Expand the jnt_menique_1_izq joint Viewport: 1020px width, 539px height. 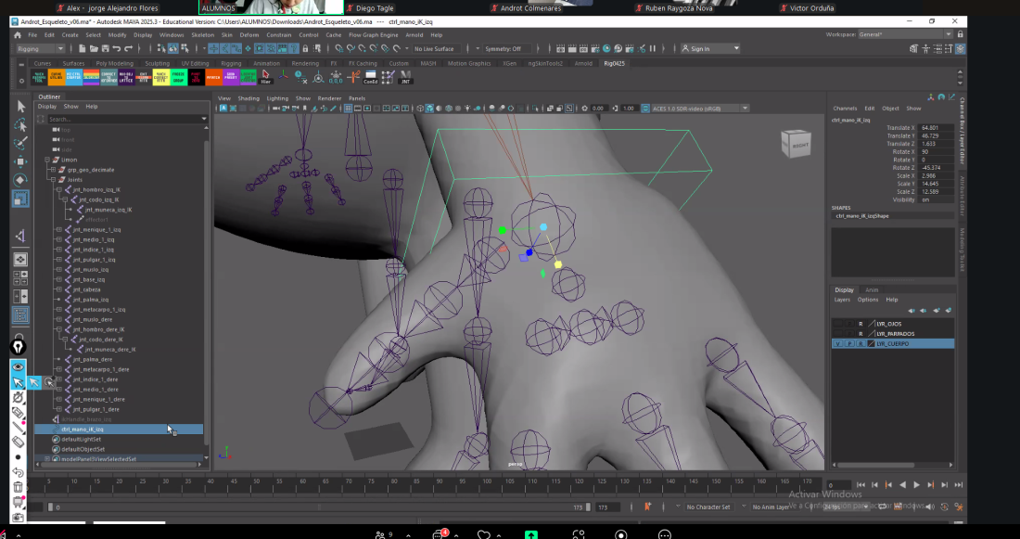[x=58, y=229]
